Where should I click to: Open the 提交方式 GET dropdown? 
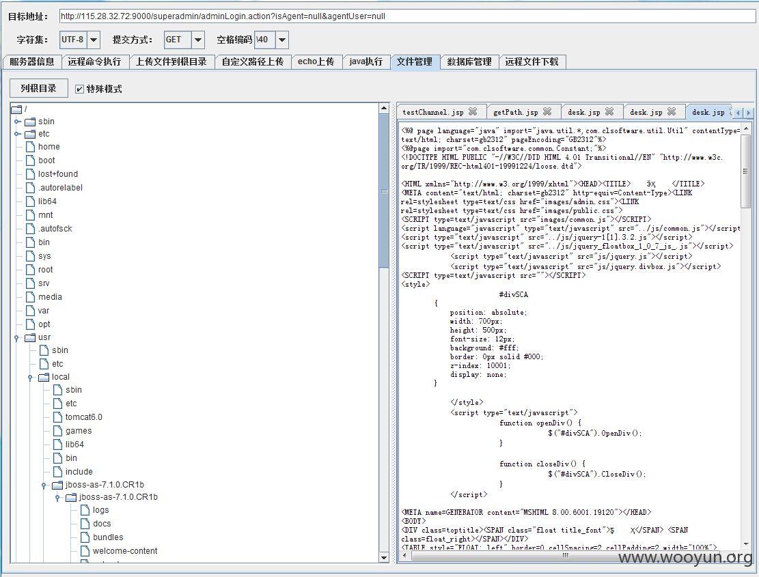coord(198,40)
